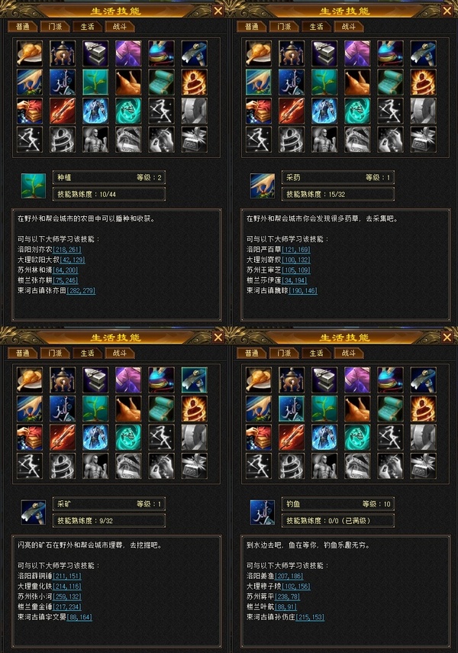This screenshot has width=458, height=653.
Task: Click the large pickaxe icon beside the 采矿 skill name
Action: pyautogui.click(x=34, y=512)
